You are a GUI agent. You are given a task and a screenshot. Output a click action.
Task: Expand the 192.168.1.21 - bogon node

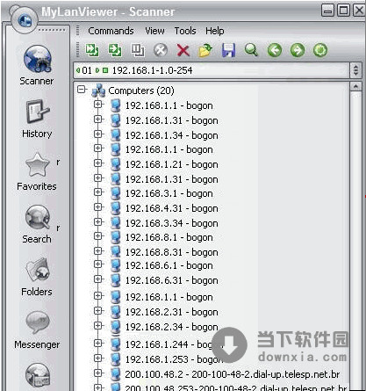point(98,163)
